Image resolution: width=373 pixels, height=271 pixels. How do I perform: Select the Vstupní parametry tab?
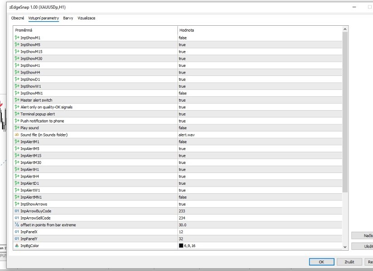pyautogui.click(x=43, y=18)
